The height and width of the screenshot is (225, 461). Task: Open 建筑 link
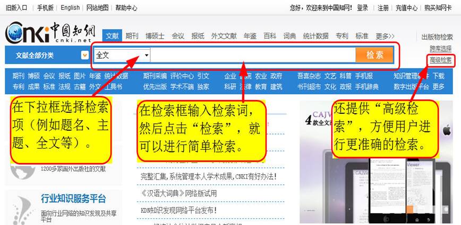[x=276, y=87]
